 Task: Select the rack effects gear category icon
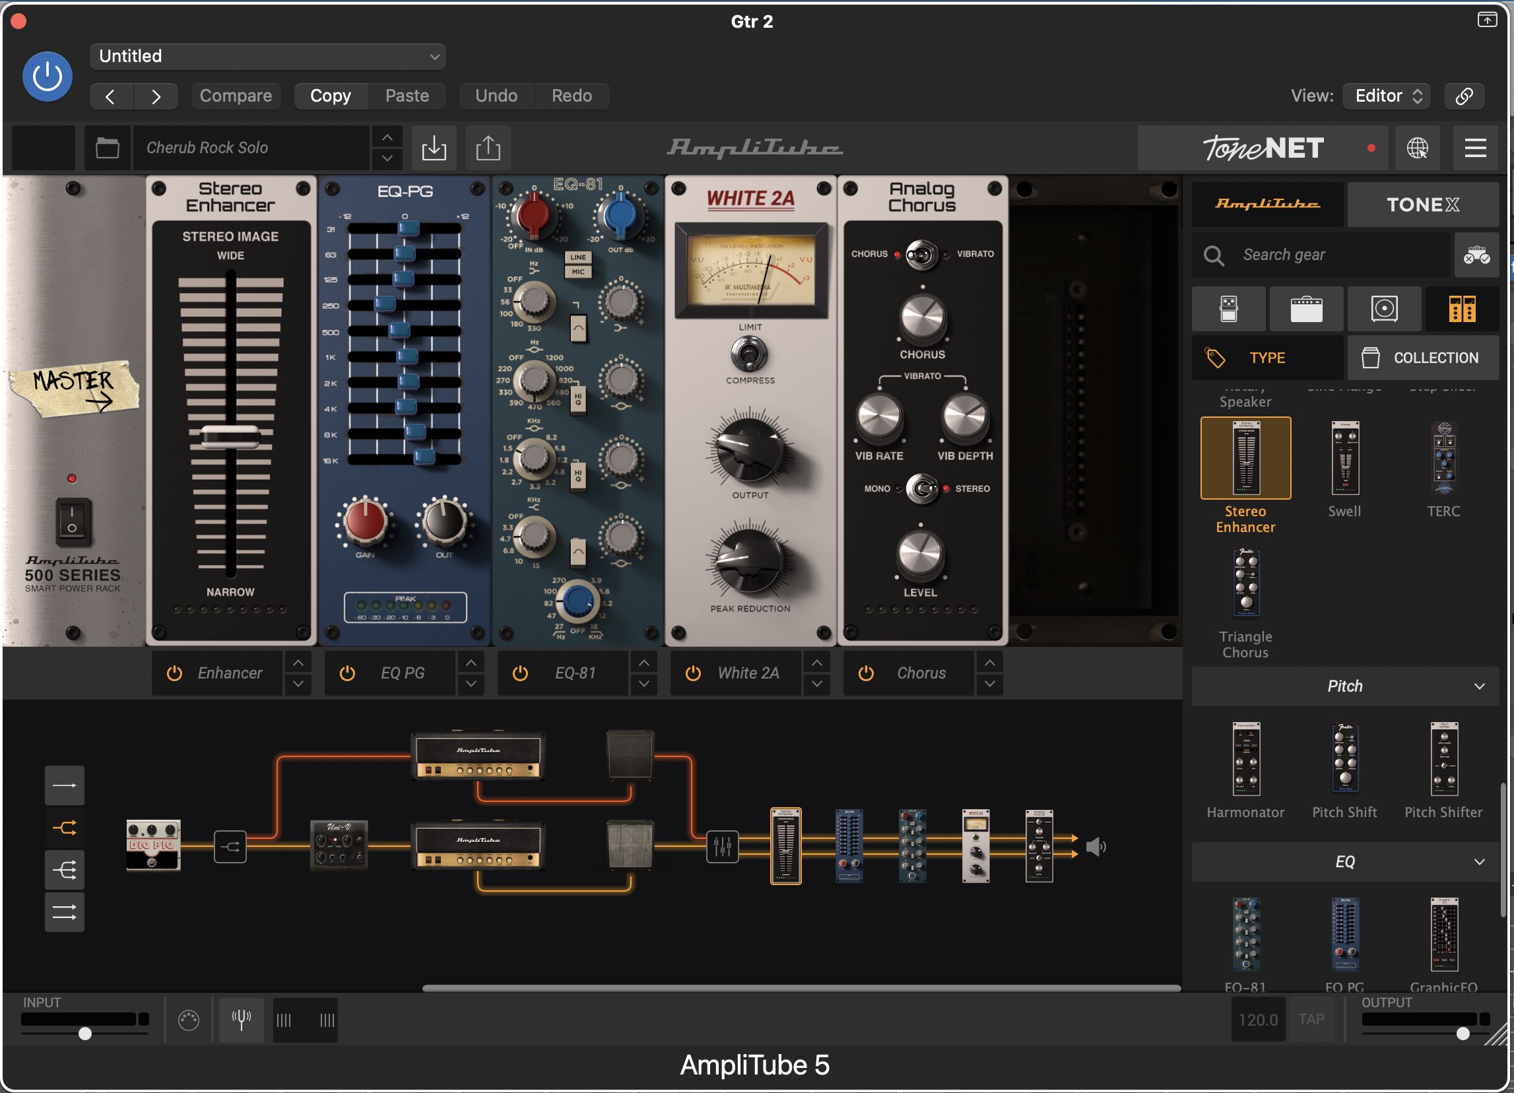coord(1462,309)
